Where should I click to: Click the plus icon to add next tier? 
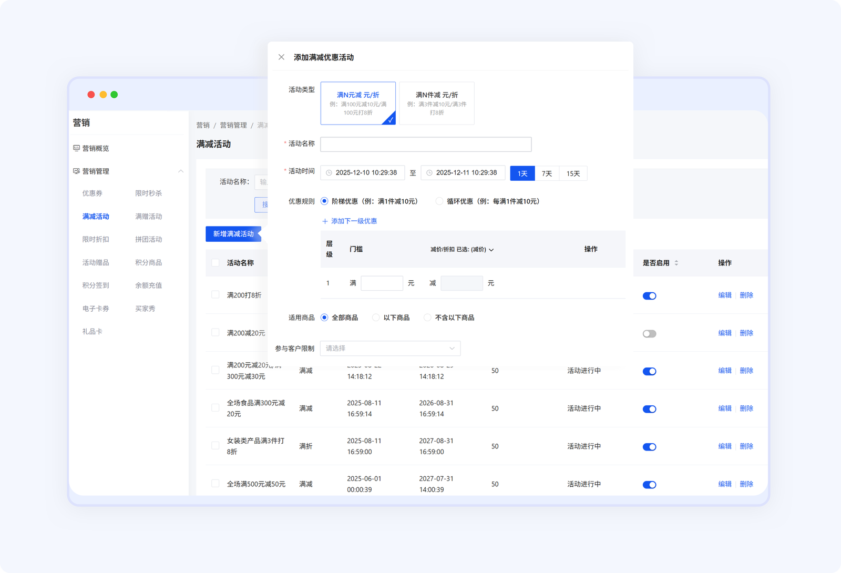pos(325,221)
